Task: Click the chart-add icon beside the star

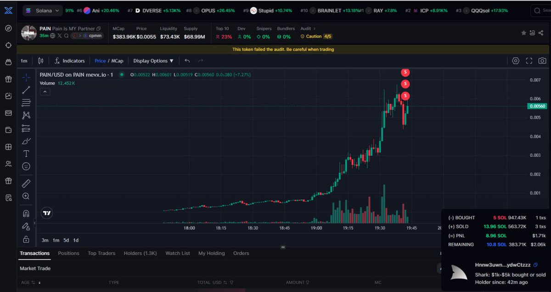Action: [x=532, y=33]
